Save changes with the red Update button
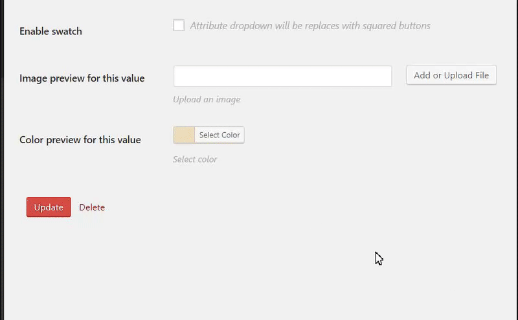This screenshot has width=518, height=320. coord(49,207)
